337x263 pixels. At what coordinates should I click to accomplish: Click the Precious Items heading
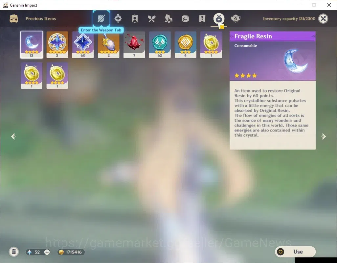41,19
